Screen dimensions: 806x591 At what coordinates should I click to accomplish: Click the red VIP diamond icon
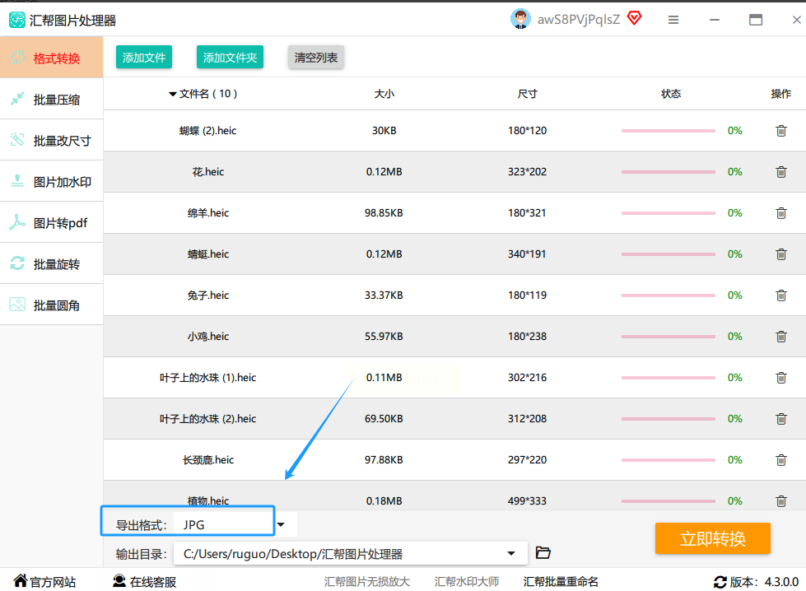point(634,19)
